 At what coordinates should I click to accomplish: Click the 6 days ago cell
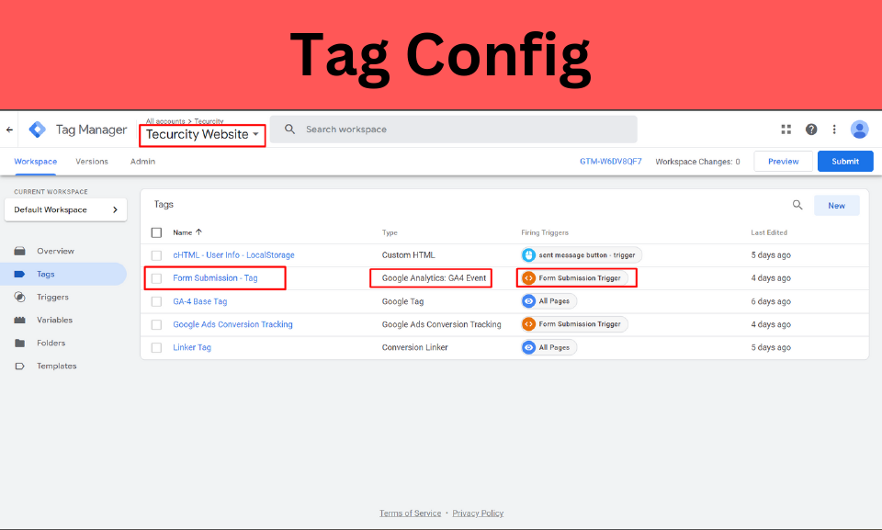(771, 301)
